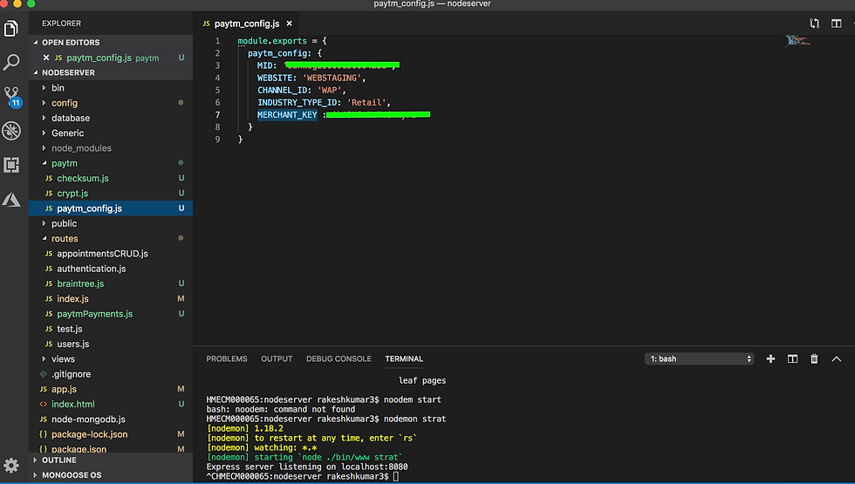Switch to the PROBLEMS panel tab
This screenshot has width=855, height=484.
(x=227, y=358)
